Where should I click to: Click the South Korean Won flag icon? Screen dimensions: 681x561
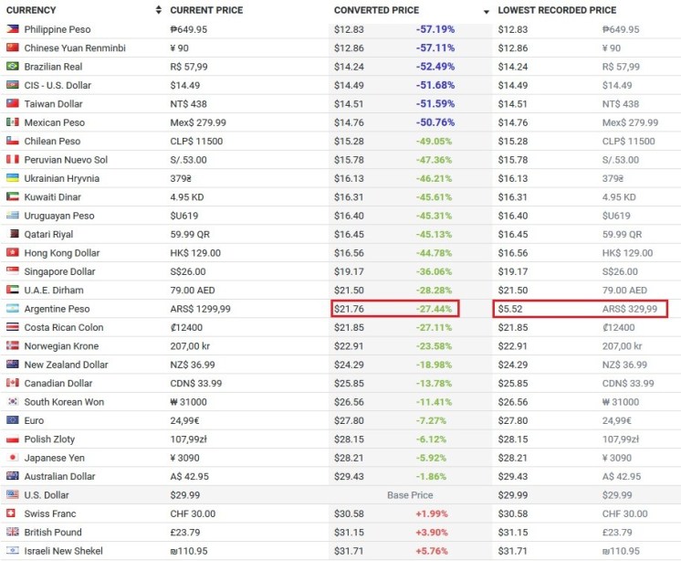(x=13, y=402)
